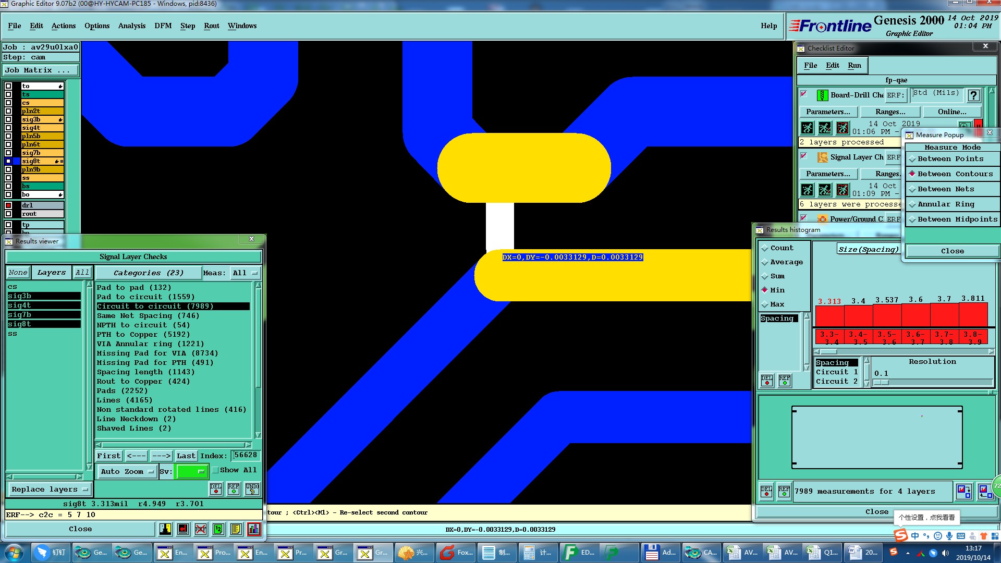Toggle the Board-Drill Checks checkbox
Screen dimensions: 1001x563
coord(804,94)
